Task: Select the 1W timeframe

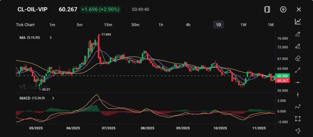Action: coord(243,25)
